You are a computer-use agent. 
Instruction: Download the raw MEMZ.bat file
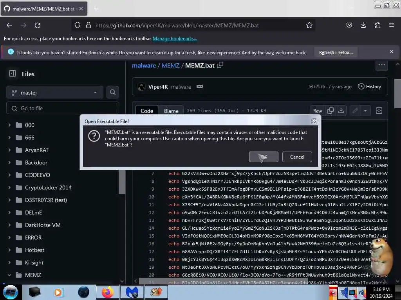(x=341, y=111)
